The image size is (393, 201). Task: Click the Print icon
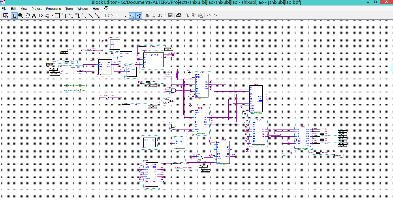[179, 16]
